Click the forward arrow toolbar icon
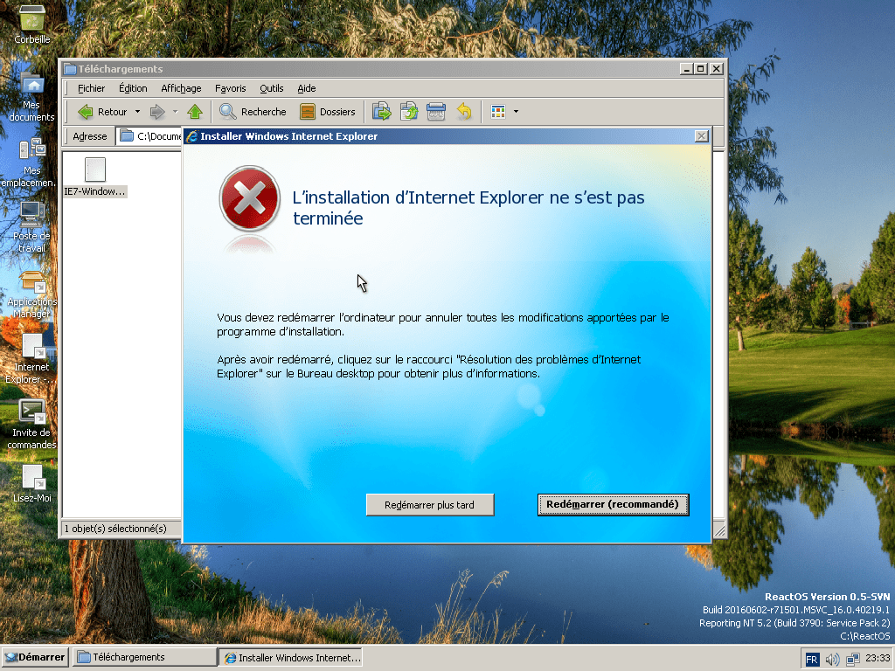Image resolution: width=895 pixels, height=671 pixels. coord(157,112)
